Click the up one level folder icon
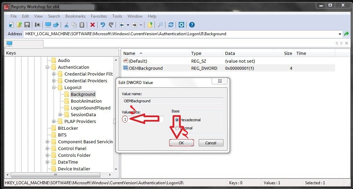The width and height of the screenshot is (353, 189). point(150,25)
